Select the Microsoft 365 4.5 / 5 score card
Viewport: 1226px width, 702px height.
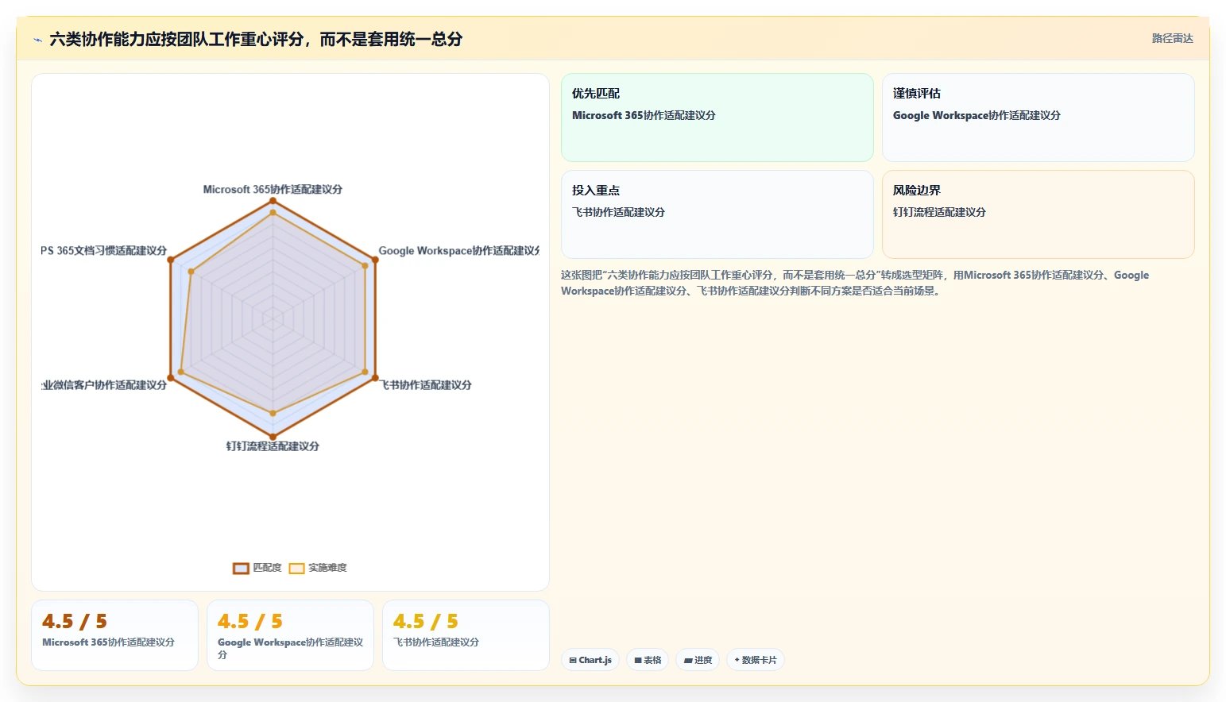pyautogui.click(x=114, y=635)
